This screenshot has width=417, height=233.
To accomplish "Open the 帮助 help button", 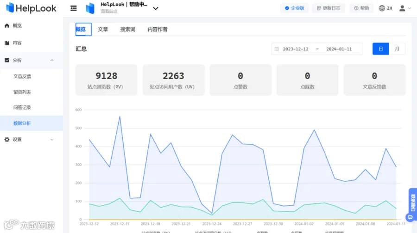I will click(361, 8).
